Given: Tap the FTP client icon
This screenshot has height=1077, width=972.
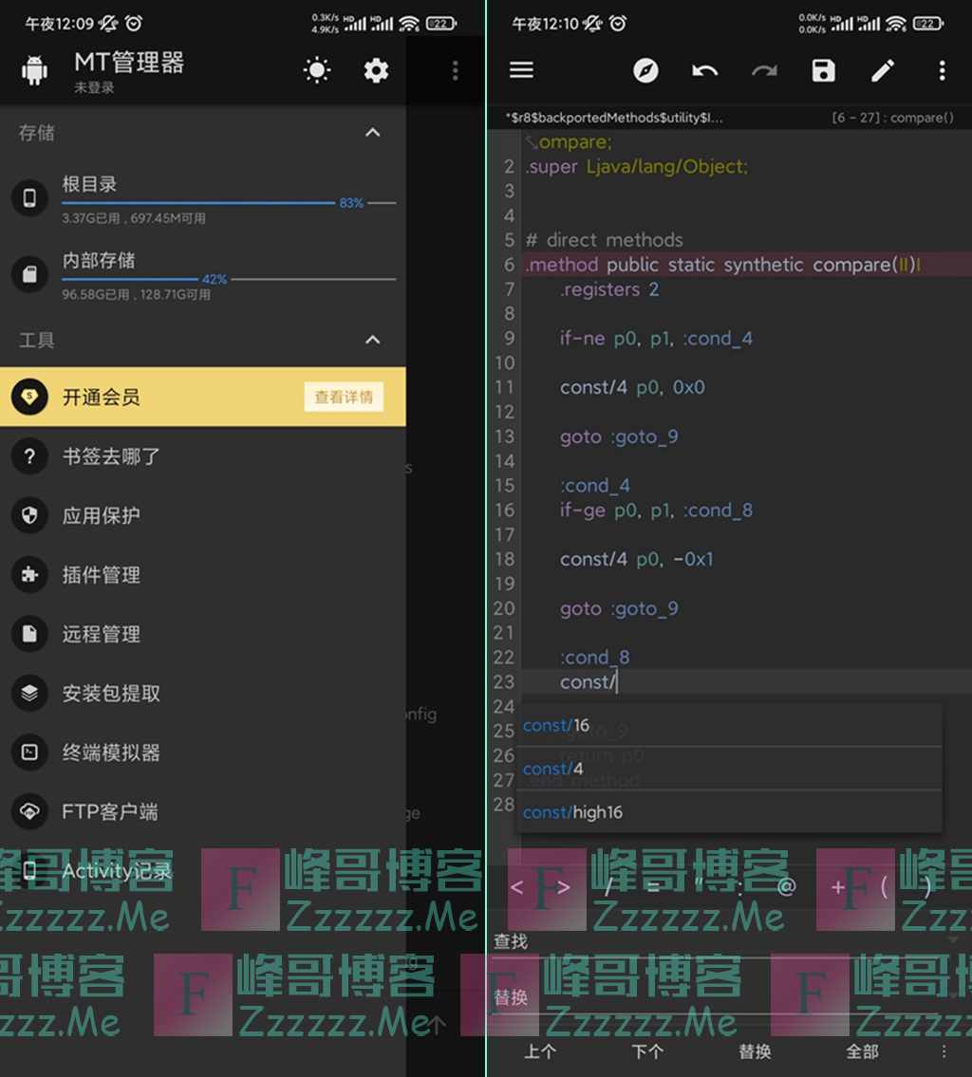Looking at the screenshot, I should pyautogui.click(x=29, y=811).
